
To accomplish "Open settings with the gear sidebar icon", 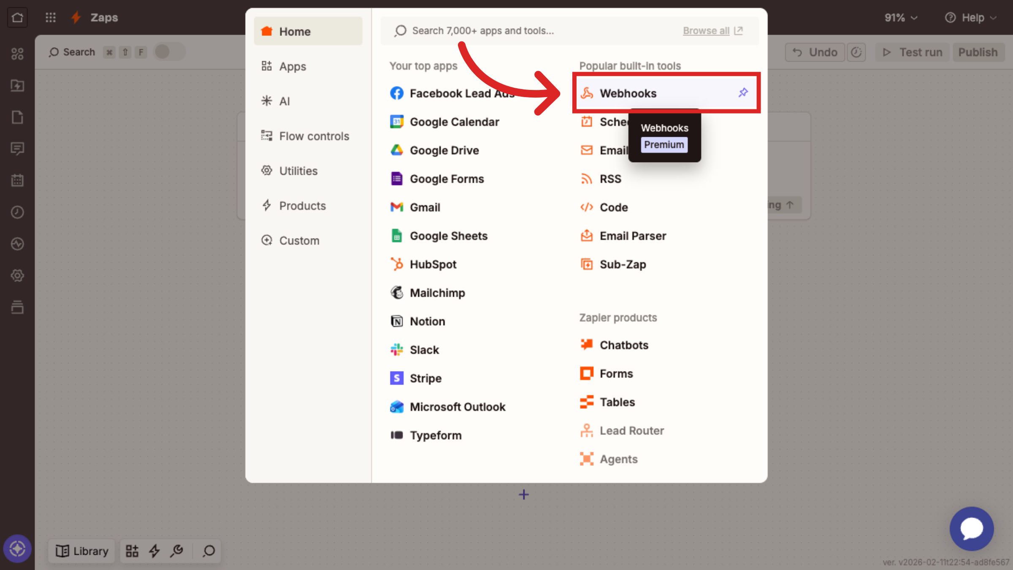I will point(17,275).
